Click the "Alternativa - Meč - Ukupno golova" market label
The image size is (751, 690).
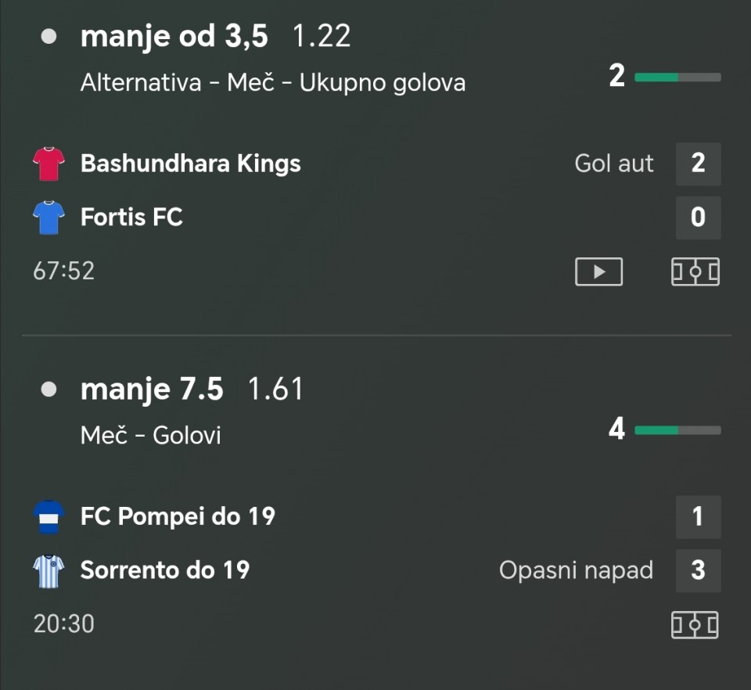tap(273, 82)
